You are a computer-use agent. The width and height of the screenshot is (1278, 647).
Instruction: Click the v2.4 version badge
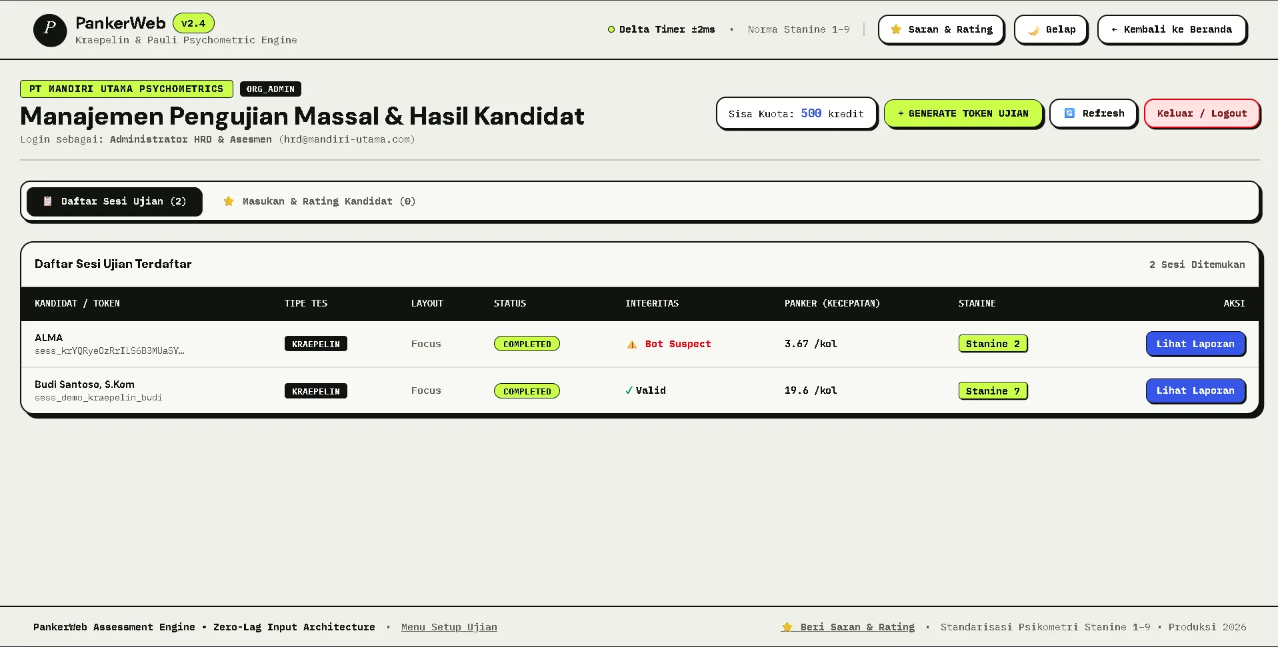tap(193, 23)
